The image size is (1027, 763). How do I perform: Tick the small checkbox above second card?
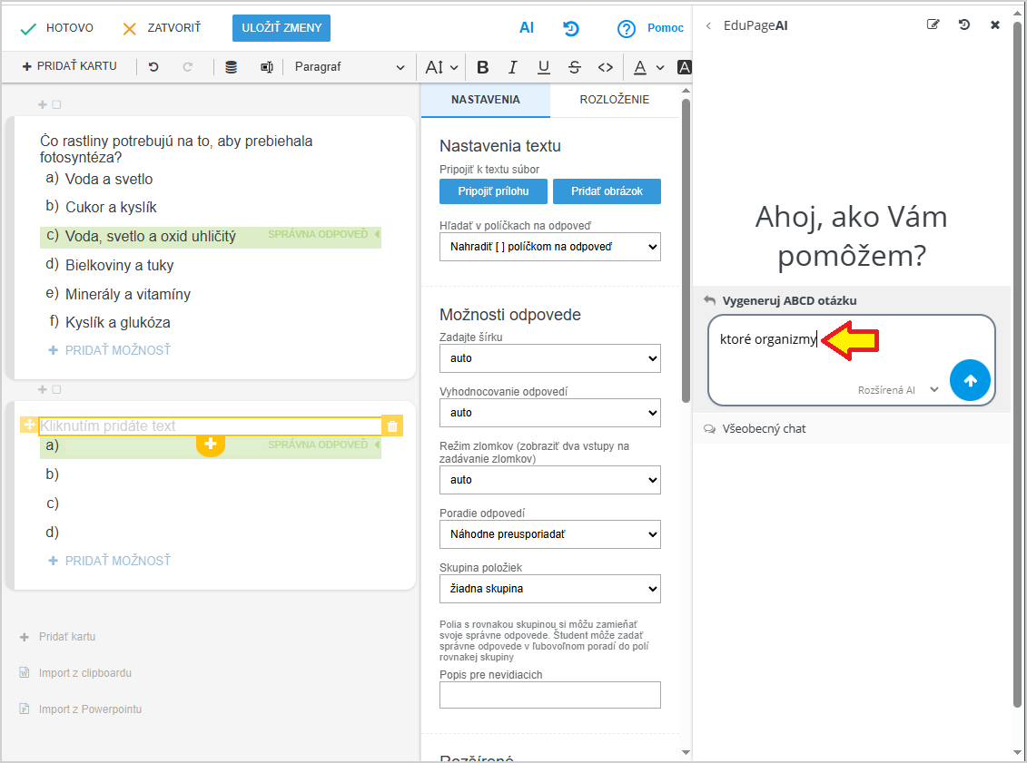pyautogui.click(x=56, y=390)
